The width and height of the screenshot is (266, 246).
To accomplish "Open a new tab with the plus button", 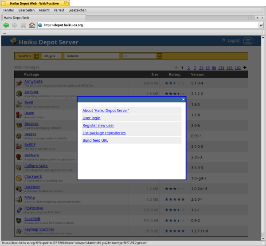I will (258, 17).
